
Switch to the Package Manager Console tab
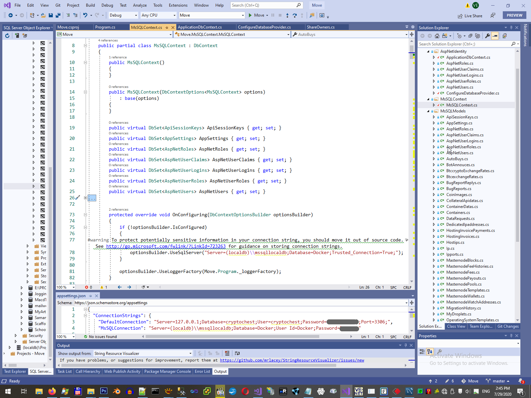[167, 371]
